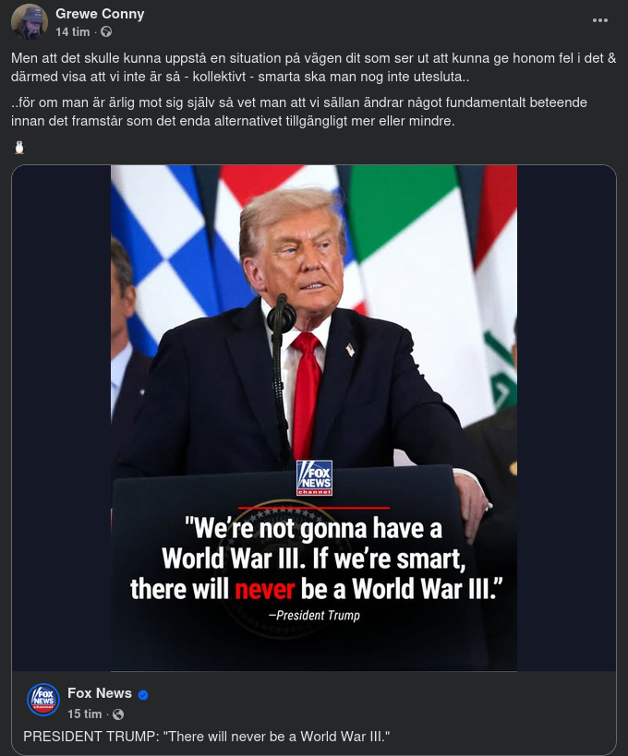This screenshot has height=756, width=628.
Task: Click the dark left margin of shared image
Action: click(x=61, y=418)
